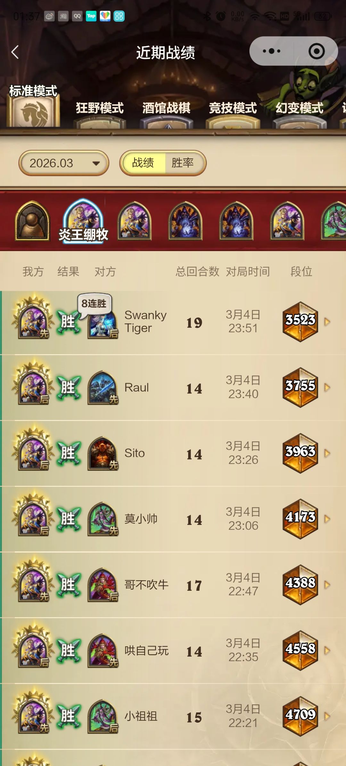Expand details arrow for Sito match
Viewport: 346px width, 766px height.
pyautogui.click(x=327, y=453)
